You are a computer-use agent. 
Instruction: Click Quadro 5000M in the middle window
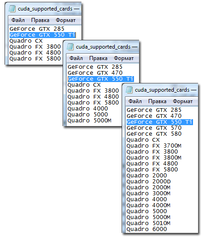click(x=90, y=121)
